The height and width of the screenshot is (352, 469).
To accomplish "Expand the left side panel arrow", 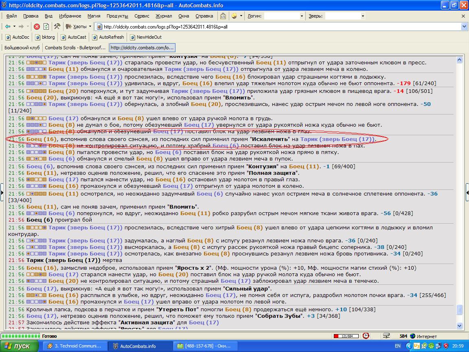I will point(2,192).
